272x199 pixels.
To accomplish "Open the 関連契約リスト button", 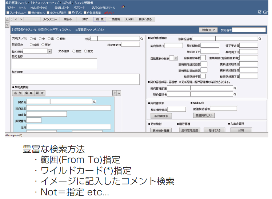I will tap(204, 115).
